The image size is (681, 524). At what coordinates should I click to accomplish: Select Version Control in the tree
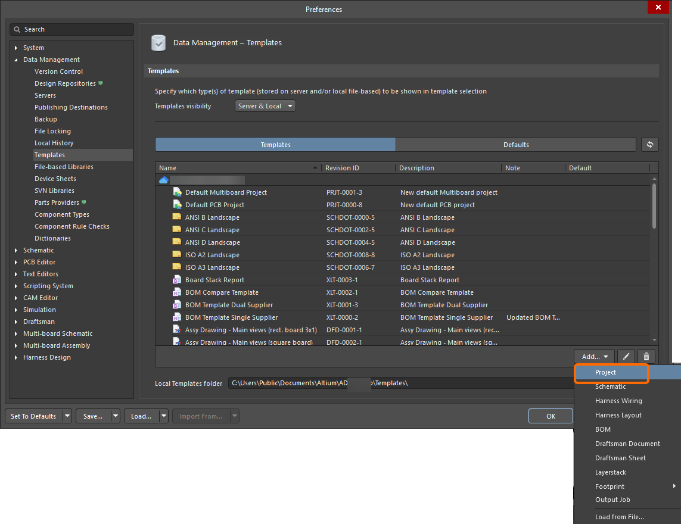[58, 71]
